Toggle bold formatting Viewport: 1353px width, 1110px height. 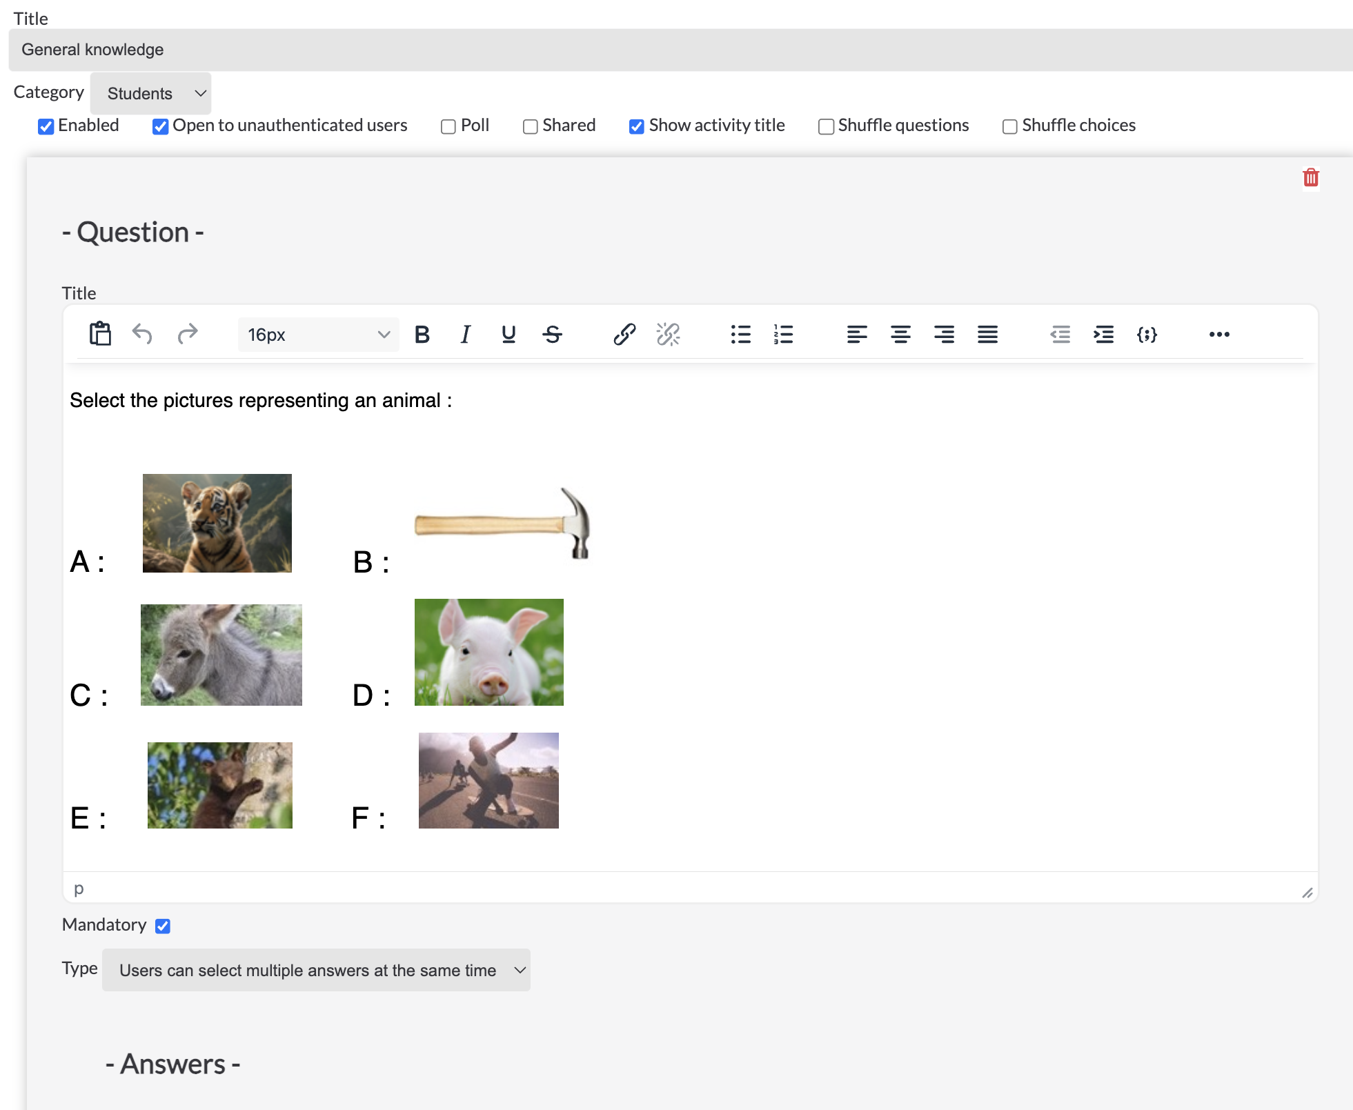pyautogui.click(x=422, y=335)
